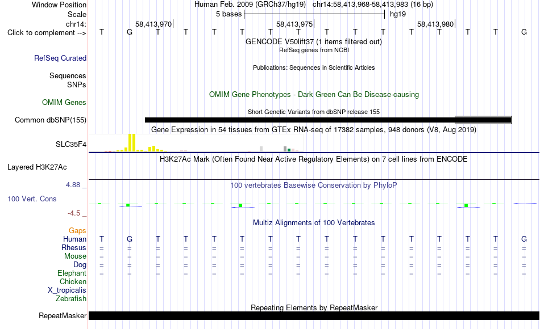Select the Zebrafish alignment row label
Screen dimensions: 540x329
coord(71,299)
